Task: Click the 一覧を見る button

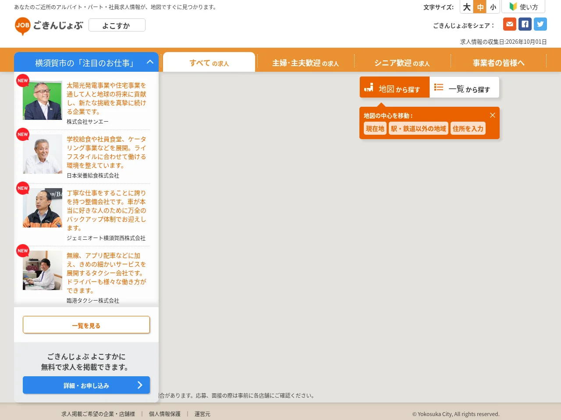Action: click(x=86, y=325)
